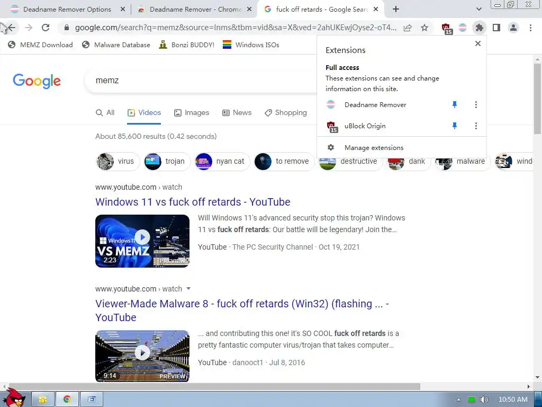Open more options for uBlock Origin
542x407 pixels.
(x=476, y=126)
